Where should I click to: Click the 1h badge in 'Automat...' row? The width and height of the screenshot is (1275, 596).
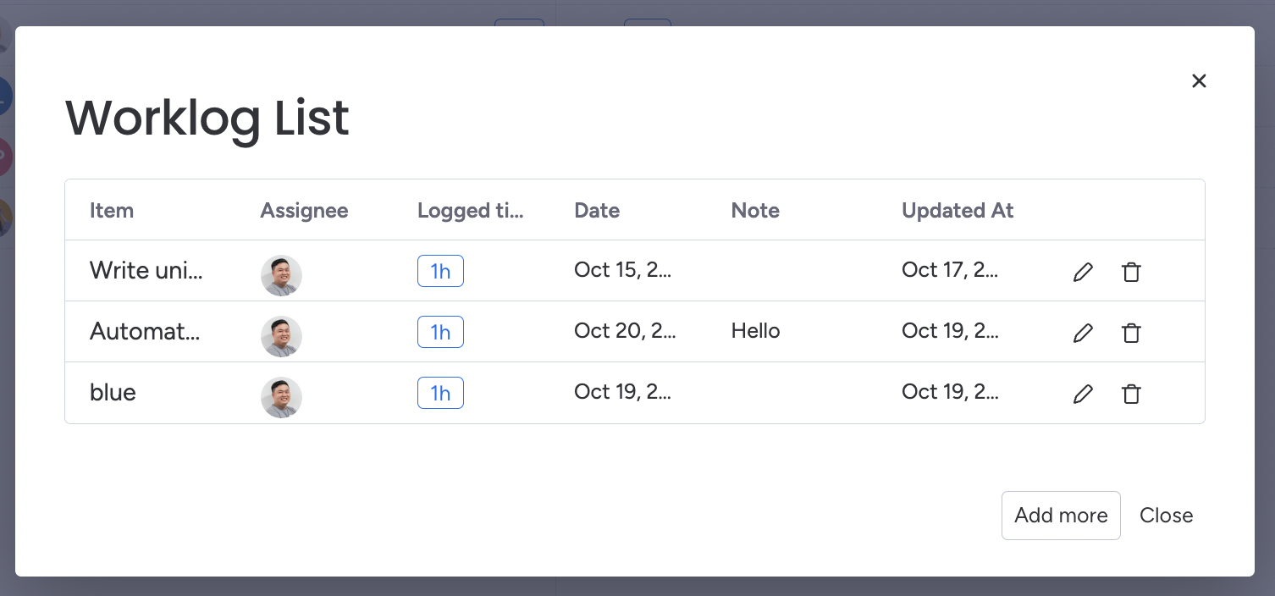pyautogui.click(x=440, y=332)
